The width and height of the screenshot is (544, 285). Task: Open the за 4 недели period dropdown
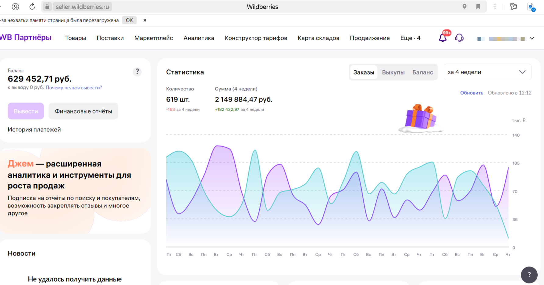click(x=487, y=72)
